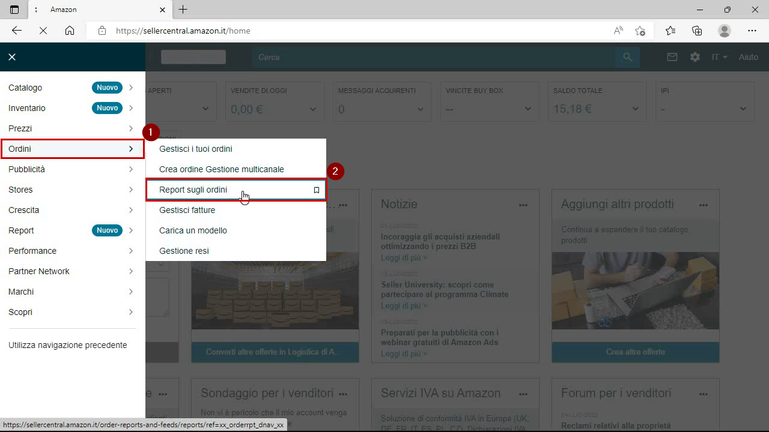
Task: Expand the Partner Network menu item
Action: click(x=73, y=271)
